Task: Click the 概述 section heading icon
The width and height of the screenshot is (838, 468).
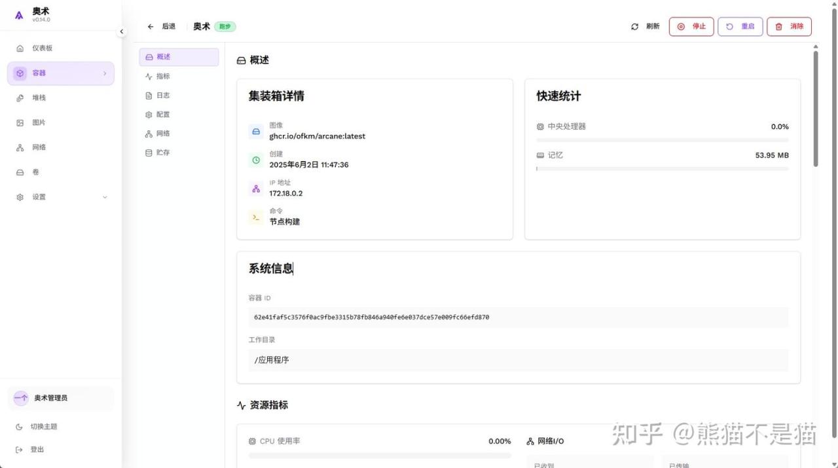Action: (242, 60)
